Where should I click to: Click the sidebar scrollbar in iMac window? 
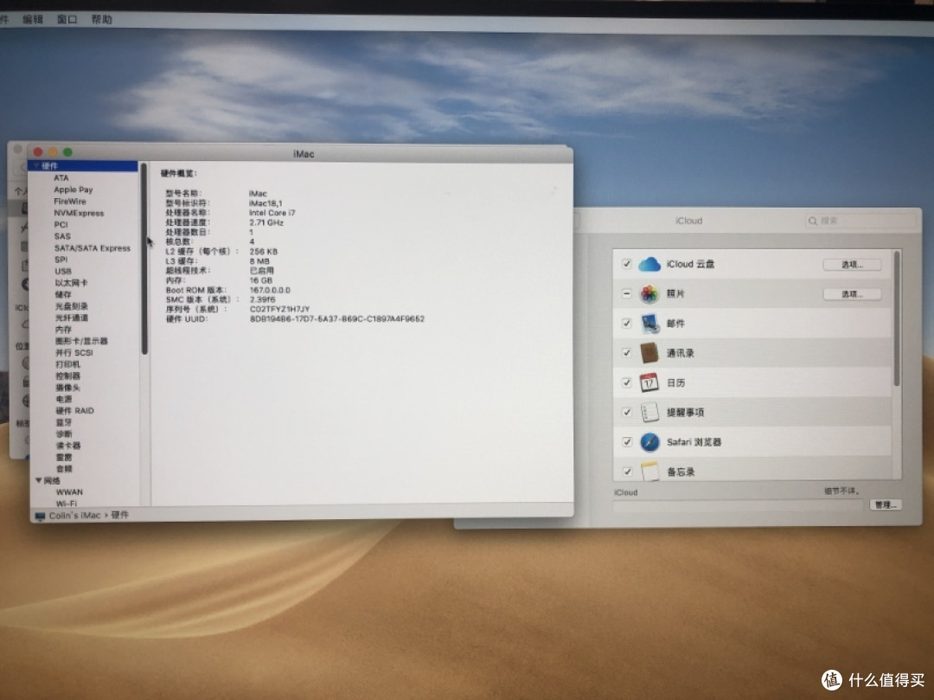point(144,260)
